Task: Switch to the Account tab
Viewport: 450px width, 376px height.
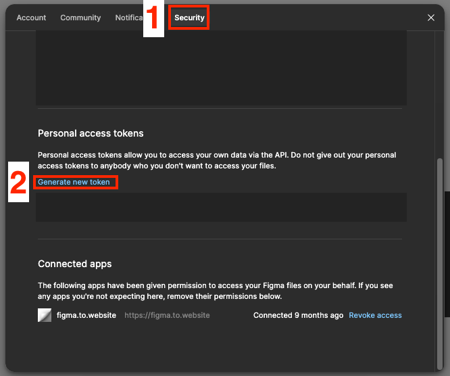Action: [31, 18]
